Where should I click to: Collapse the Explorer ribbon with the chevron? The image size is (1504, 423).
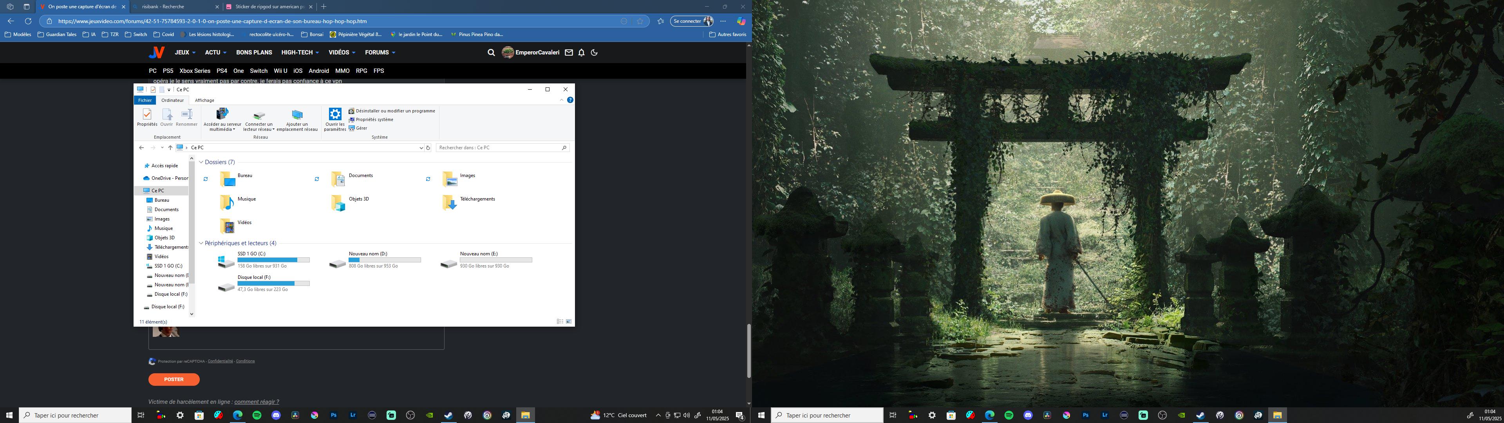pos(562,100)
